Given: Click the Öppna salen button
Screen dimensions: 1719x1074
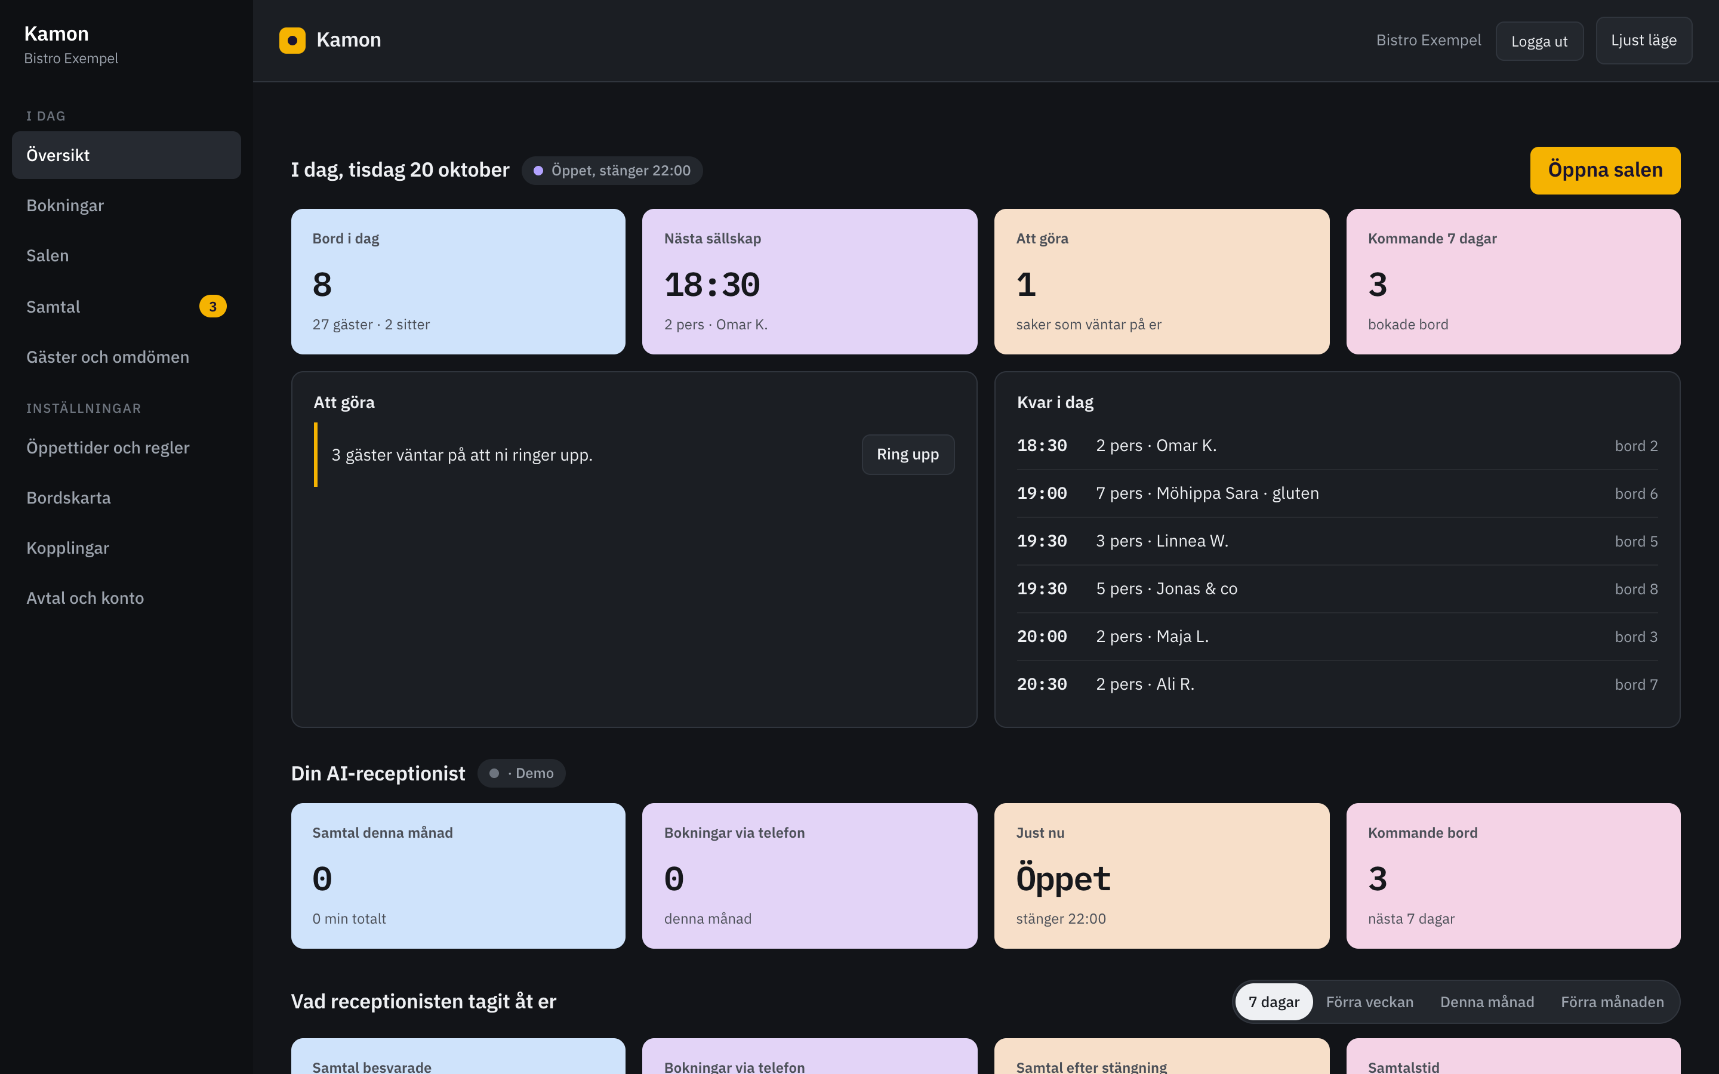Looking at the screenshot, I should (1604, 171).
